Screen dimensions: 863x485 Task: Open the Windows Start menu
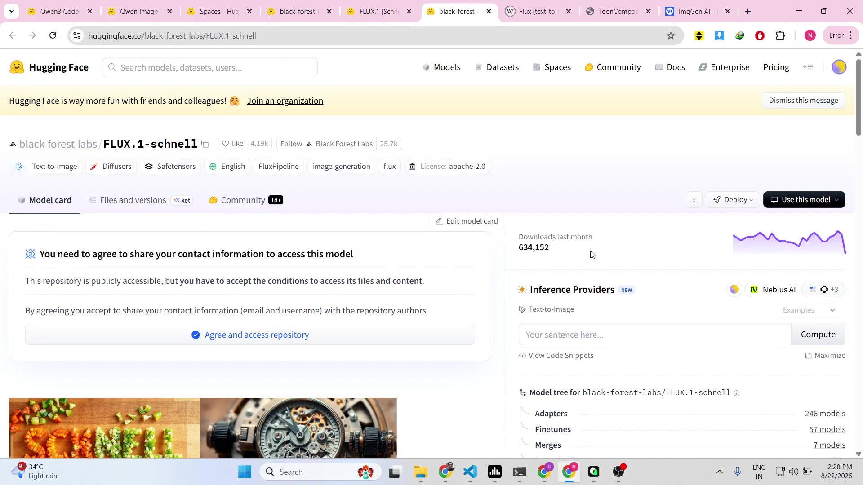[x=245, y=472]
